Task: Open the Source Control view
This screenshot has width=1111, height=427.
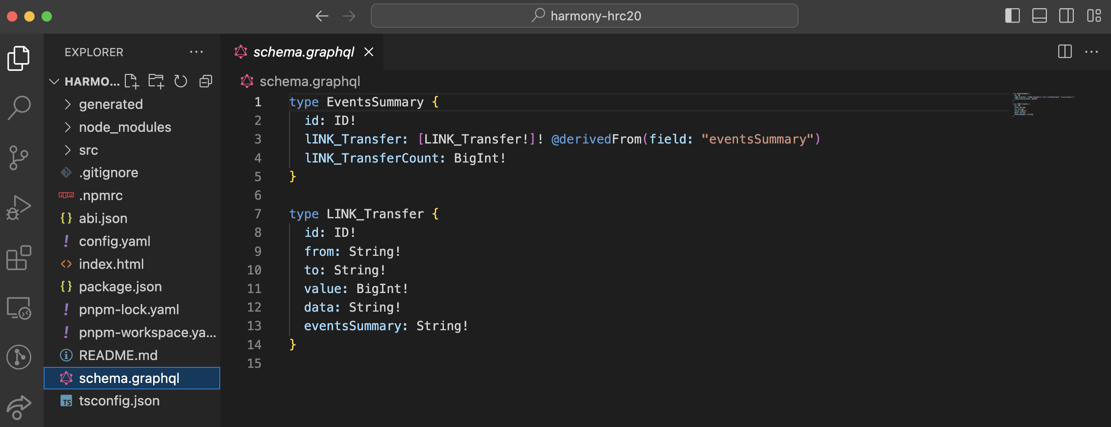Action: tap(19, 158)
